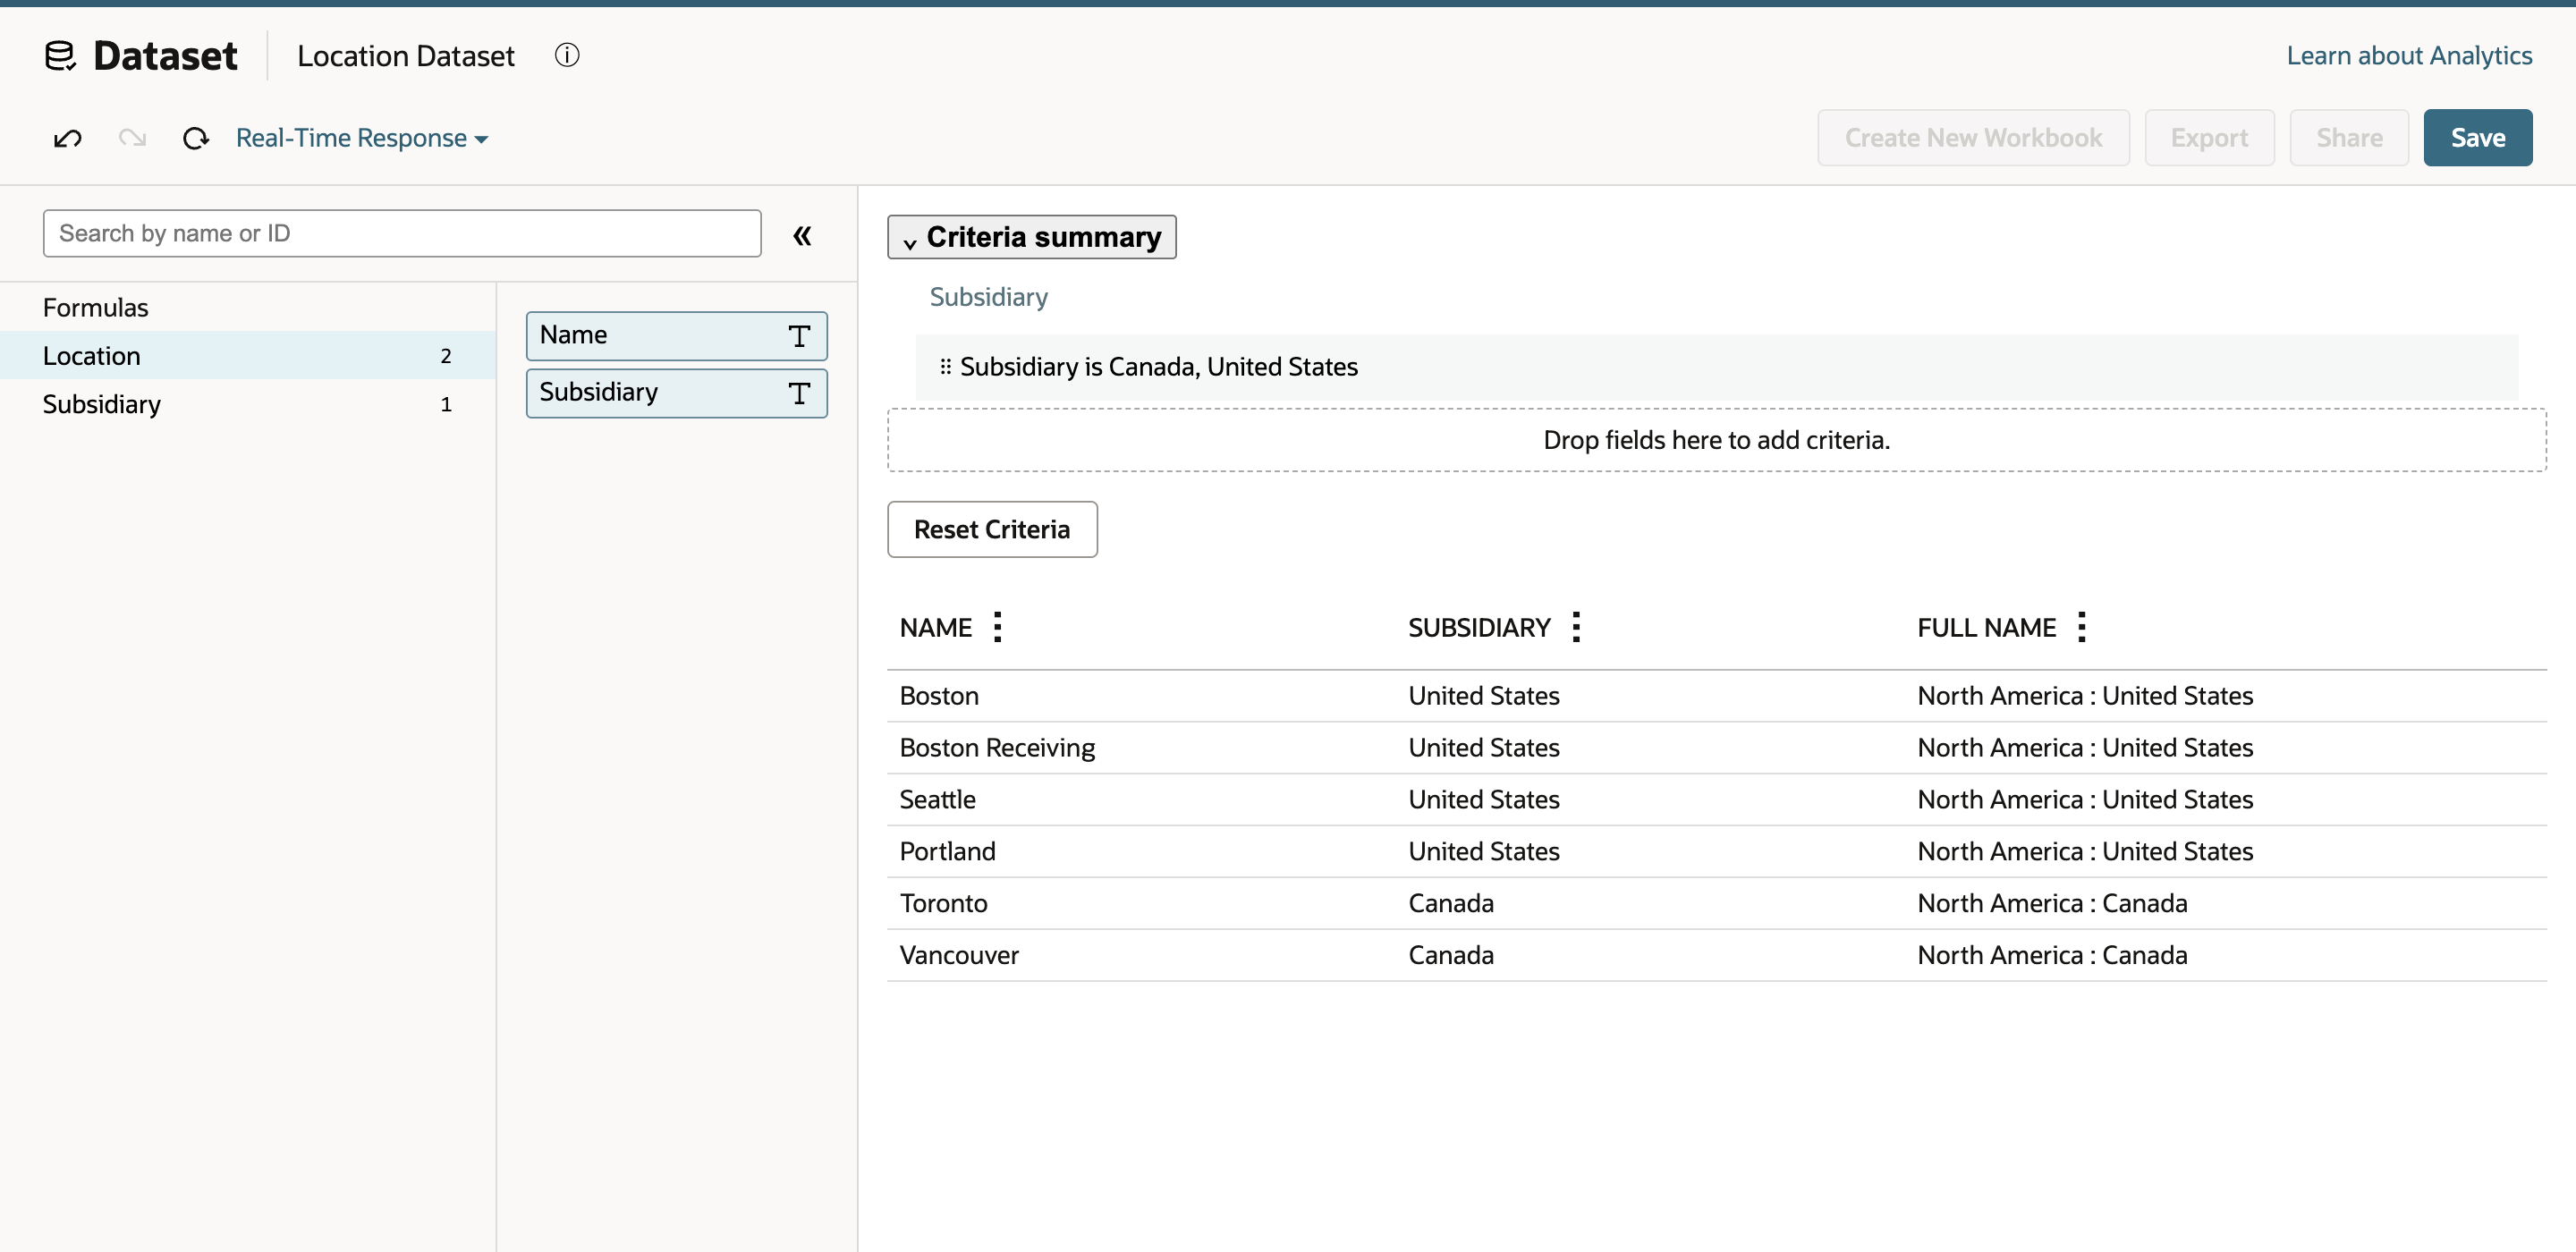Open the FULL NAME column options menu
Image resolution: width=2576 pixels, height=1252 pixels.
[x=2081, y=627]
